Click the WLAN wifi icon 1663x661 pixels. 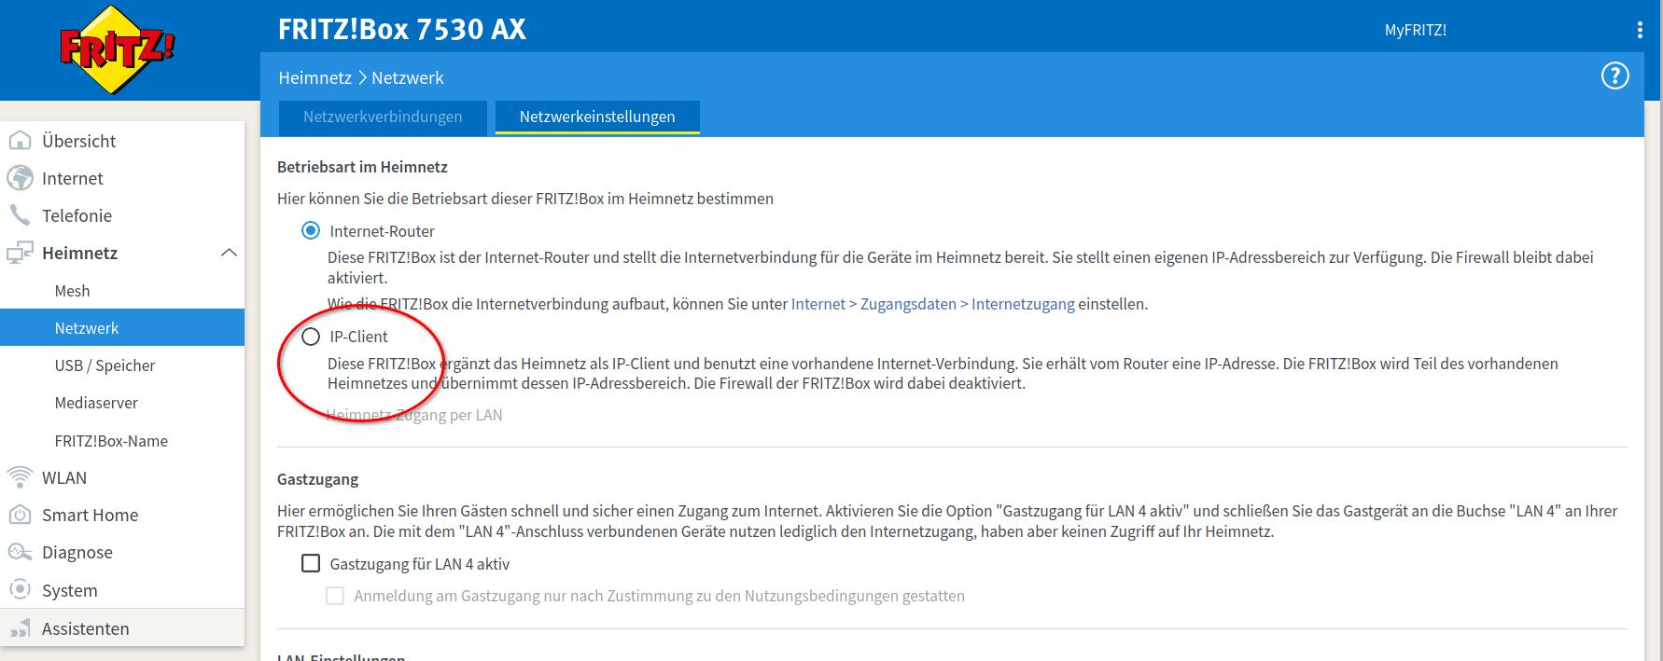(x=20, y=477)
